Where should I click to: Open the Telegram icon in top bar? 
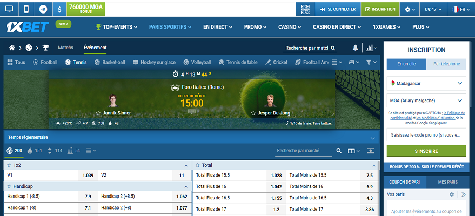coord(43,9)
